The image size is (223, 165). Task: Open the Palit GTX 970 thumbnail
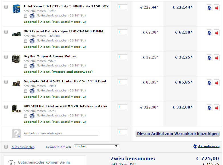click(x=16, y=108)
